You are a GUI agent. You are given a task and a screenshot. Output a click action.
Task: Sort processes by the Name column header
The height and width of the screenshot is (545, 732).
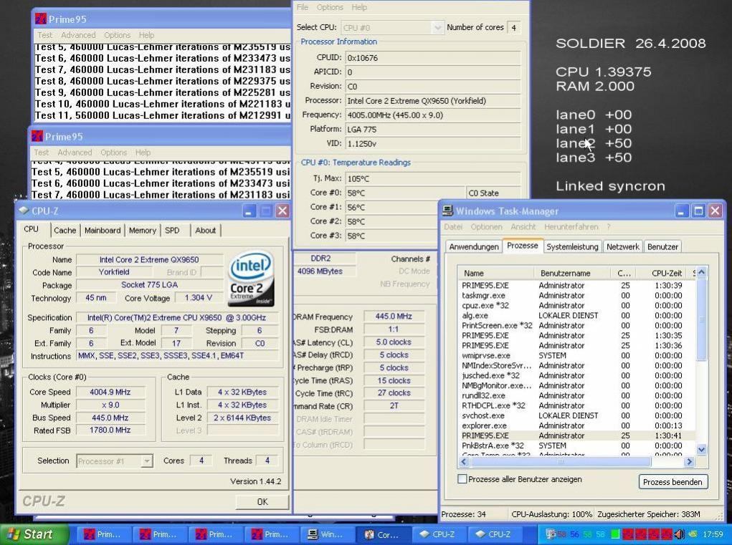[x=496, y=273]
